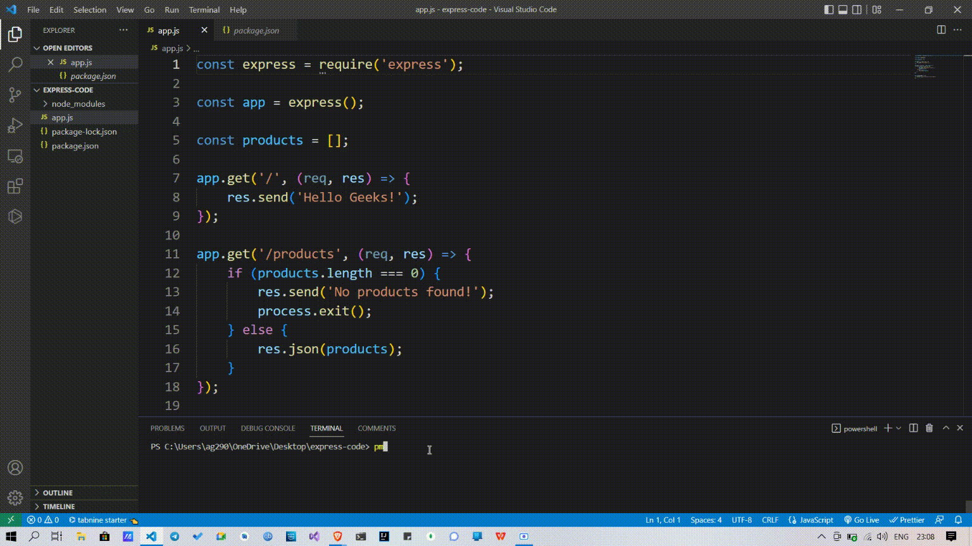Create a new terminal with the plus icon
972x546 pixels.
coord(888,428)
